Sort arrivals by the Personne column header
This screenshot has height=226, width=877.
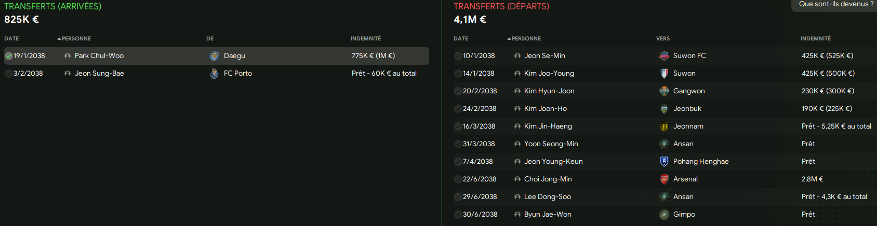click(74, 39)
